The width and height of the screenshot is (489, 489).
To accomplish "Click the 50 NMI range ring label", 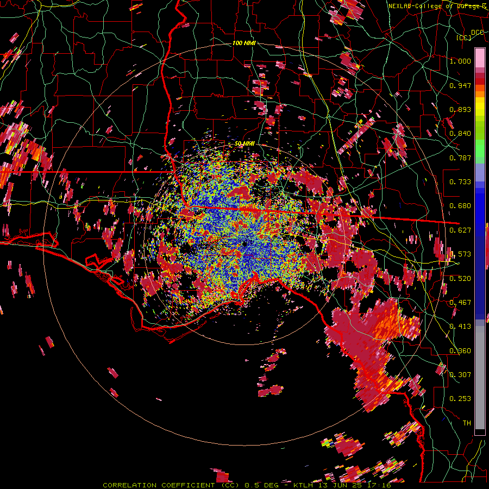I will [244, 144].
